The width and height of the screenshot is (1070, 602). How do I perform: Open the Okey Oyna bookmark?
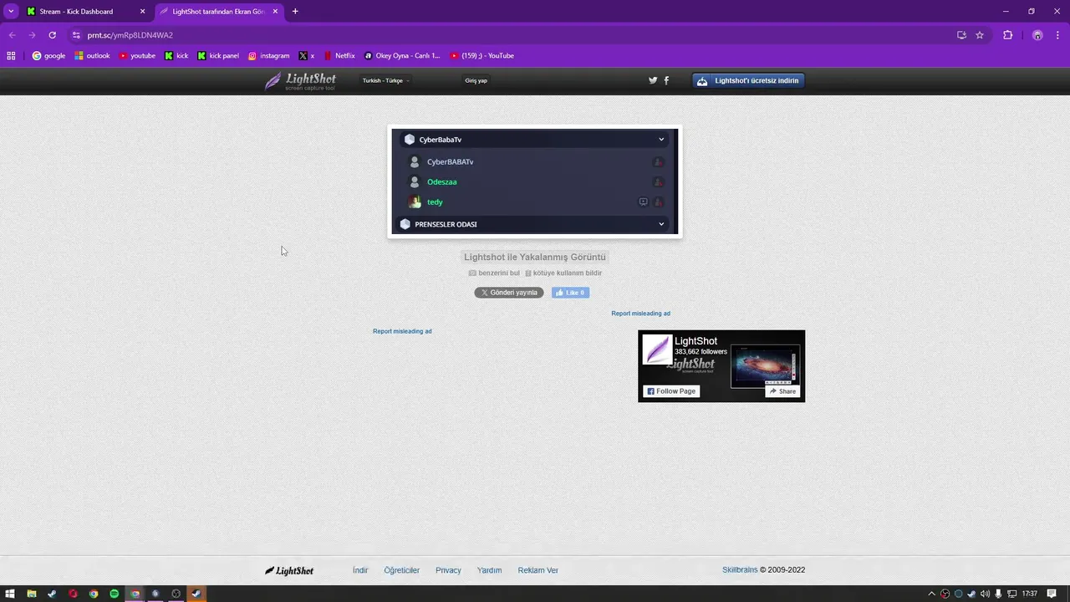pos(402,56)
